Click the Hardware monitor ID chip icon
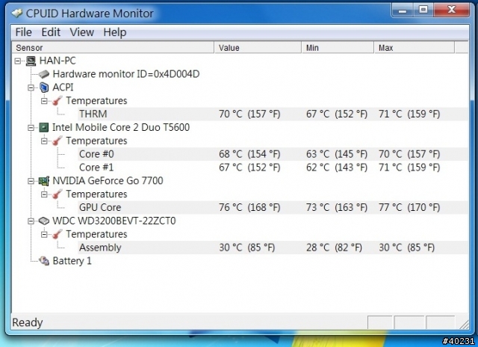This screenshot has height=347, width=478. pyautogui.click(x=44, y=74)
